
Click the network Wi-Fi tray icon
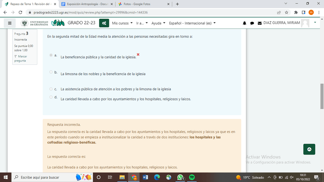tap(287, 177)
